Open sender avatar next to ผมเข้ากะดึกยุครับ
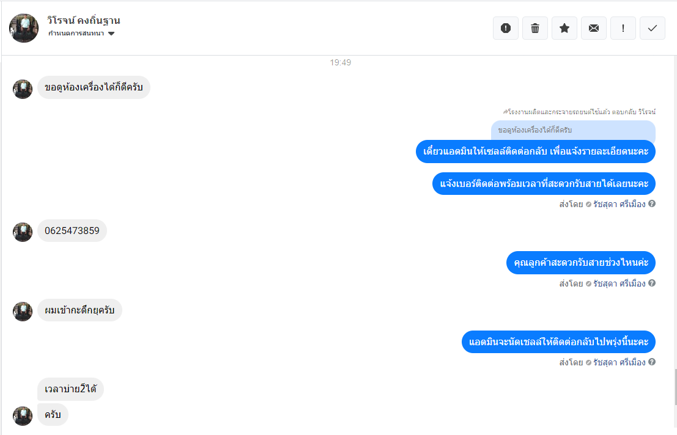677x435 pixels. pyautogui.click(x=23, y=311)
